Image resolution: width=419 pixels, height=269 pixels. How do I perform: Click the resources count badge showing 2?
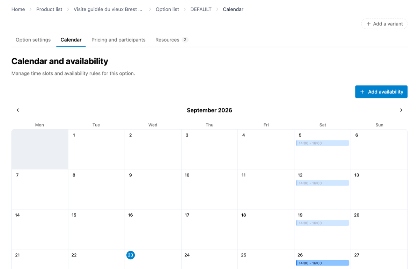185,40
